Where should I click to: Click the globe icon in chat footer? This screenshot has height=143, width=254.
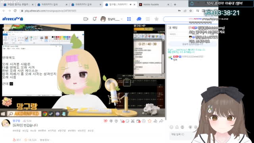183,127
